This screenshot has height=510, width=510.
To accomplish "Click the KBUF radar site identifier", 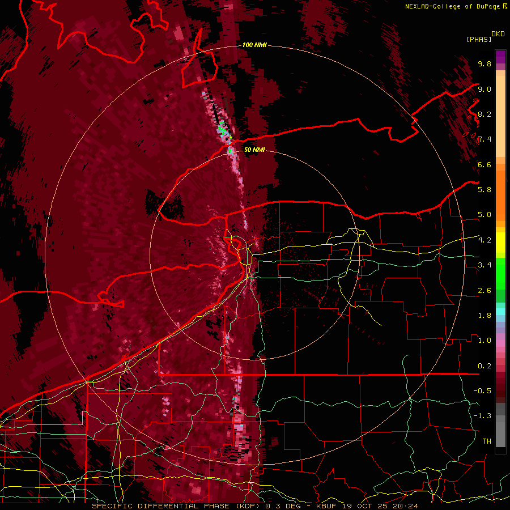I will click(328, 506).
